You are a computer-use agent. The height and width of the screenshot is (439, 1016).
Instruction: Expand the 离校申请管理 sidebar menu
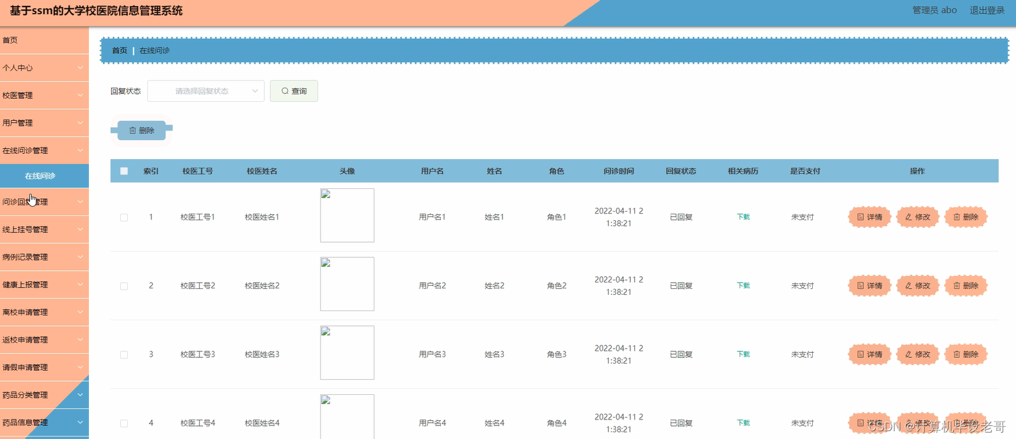point(44,312)
